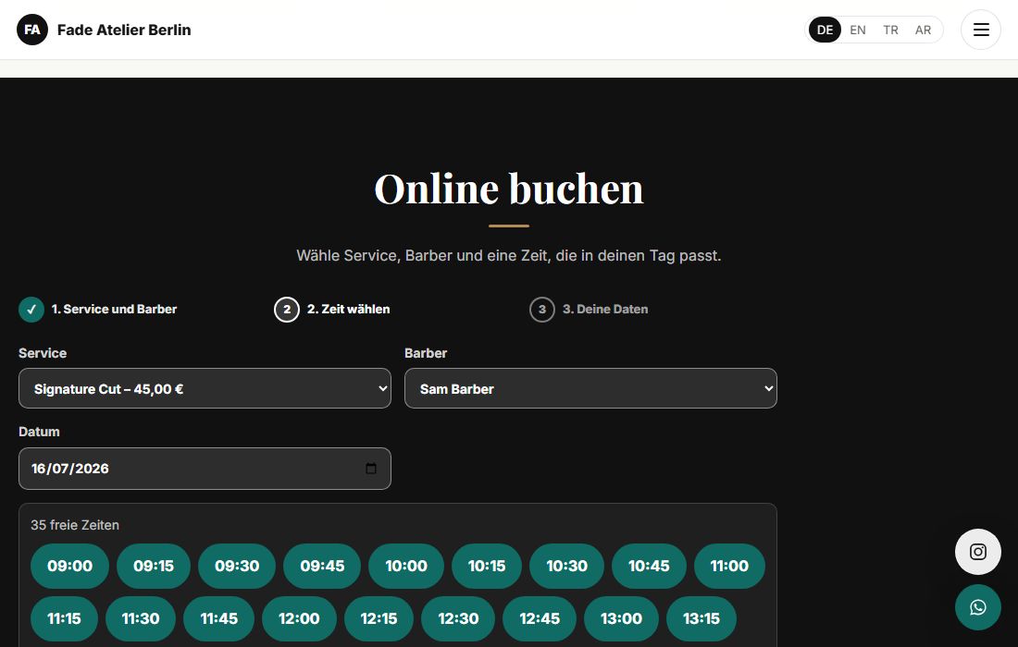Click the Online buchen heading
This screenshot has width=1018, height=647.
coord(509,189)
